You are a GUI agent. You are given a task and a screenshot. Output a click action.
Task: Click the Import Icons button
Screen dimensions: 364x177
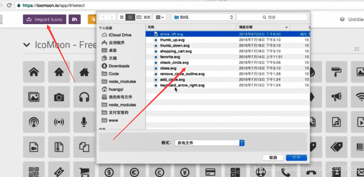click(44, 19)
